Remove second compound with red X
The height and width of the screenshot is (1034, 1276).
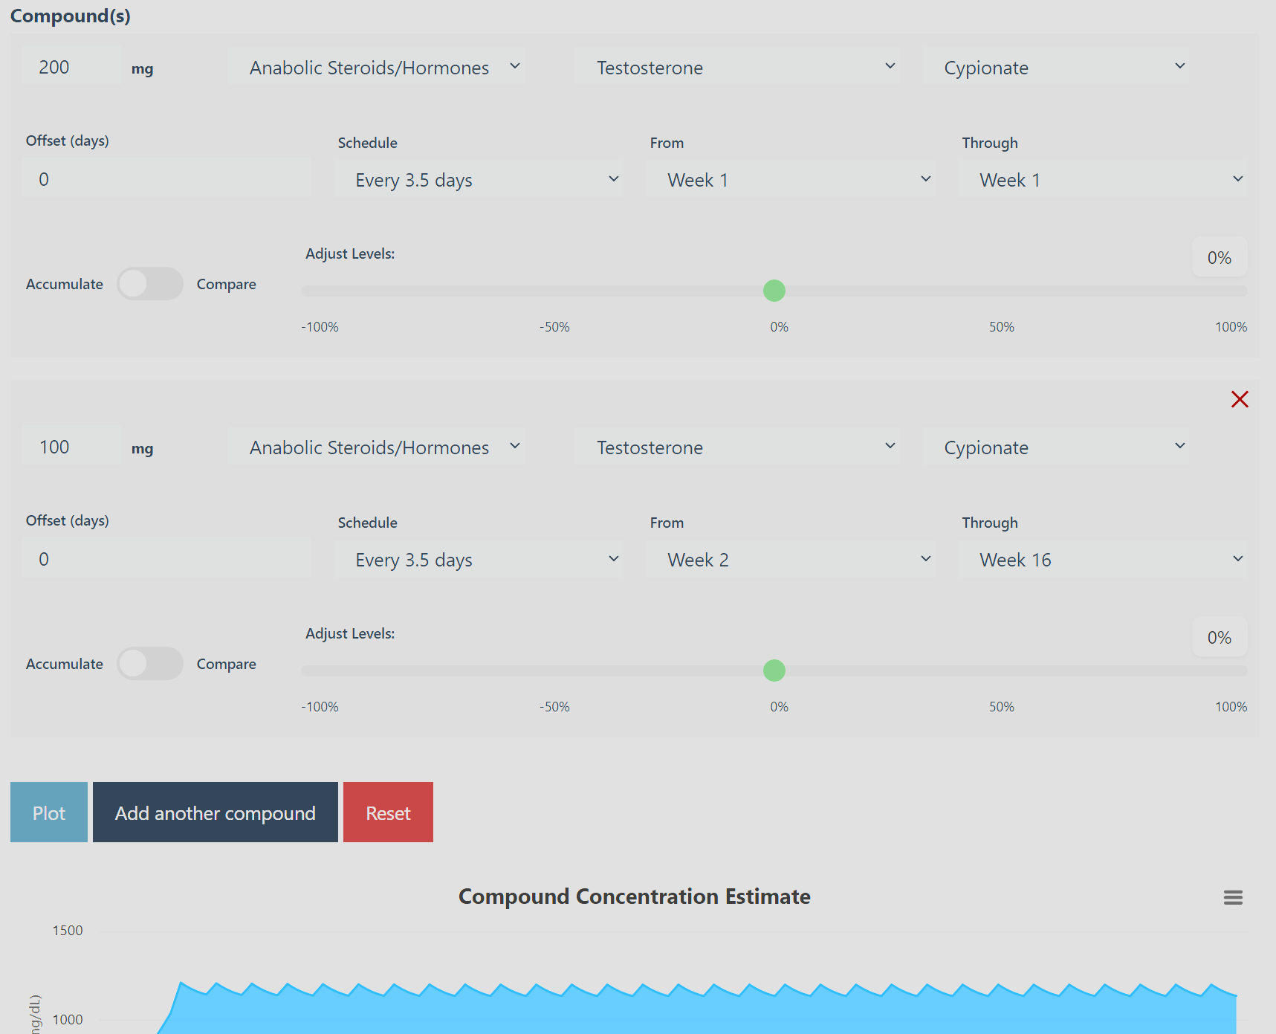(1239, 399)
